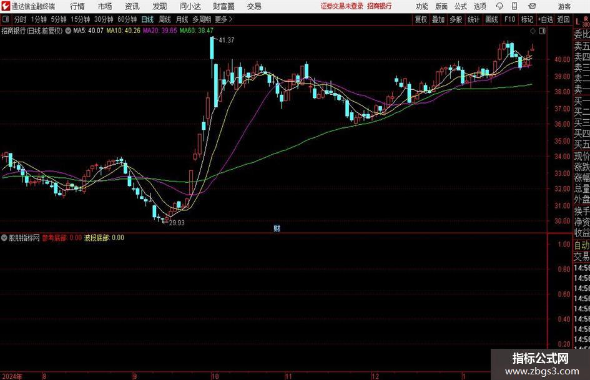Click the 多股 multi-stock button
The width and height of the screenshot is (590, 380).
point(456,19)
